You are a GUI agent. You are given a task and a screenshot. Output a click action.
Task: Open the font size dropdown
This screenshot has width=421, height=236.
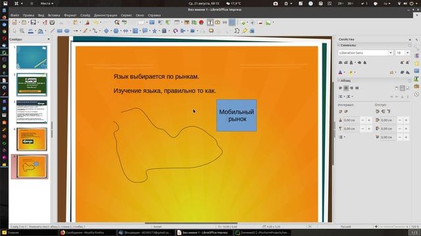[x=407, y=52]
